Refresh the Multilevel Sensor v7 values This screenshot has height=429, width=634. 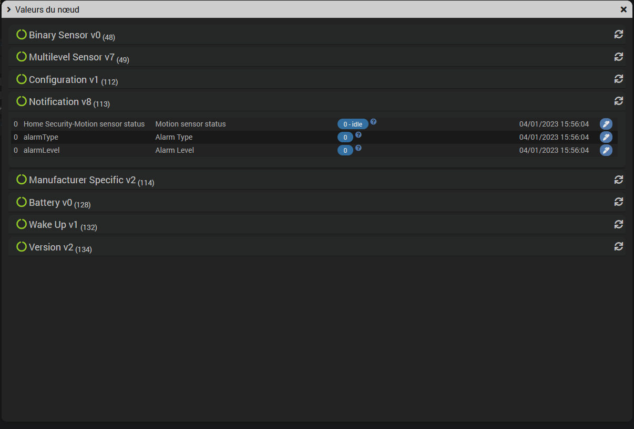[x=619, y=56]
